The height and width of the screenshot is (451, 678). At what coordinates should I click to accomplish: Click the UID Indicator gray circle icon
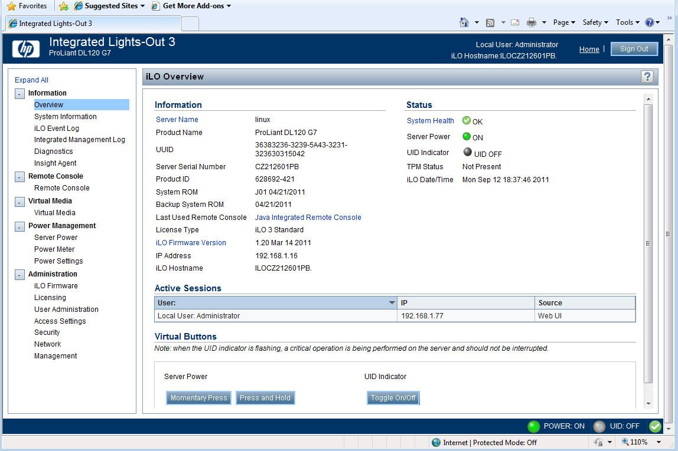pos(467,152)
